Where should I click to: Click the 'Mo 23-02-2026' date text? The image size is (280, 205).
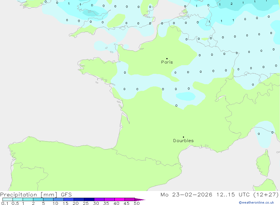[x=186, y=195]
